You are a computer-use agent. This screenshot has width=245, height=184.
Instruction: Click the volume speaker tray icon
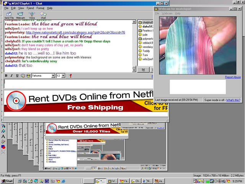pyautogui.click(x=203, y=181)
